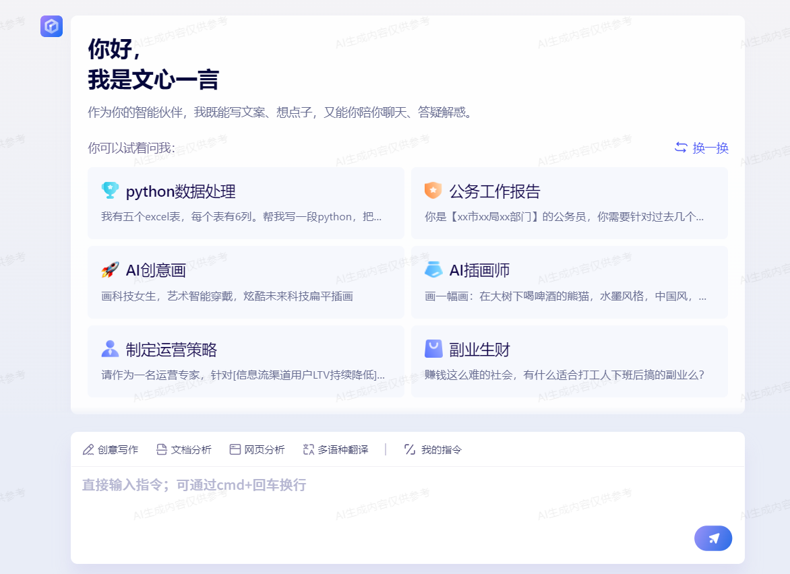This screenshot has height=574, width=790.
Task: Click the 文心一言 logo icon top-left
Action: [x=51, y=26]
